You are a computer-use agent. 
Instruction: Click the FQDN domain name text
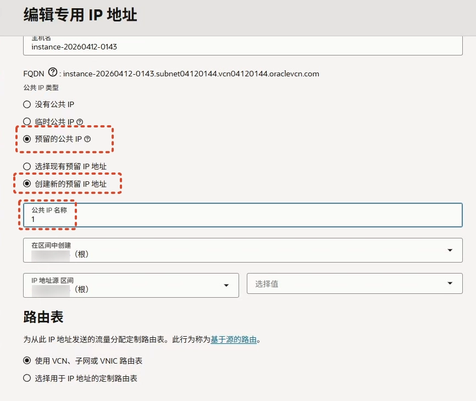click(x=191, y=74)
